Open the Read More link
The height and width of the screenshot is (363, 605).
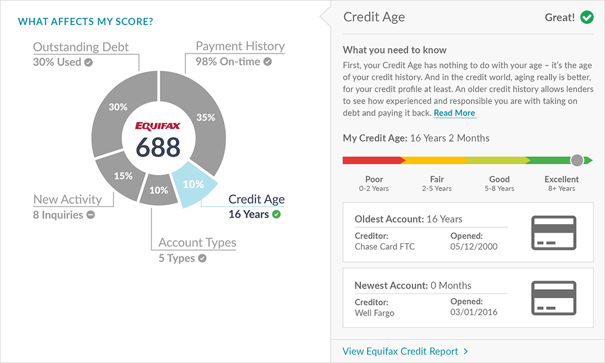point(454,113)
